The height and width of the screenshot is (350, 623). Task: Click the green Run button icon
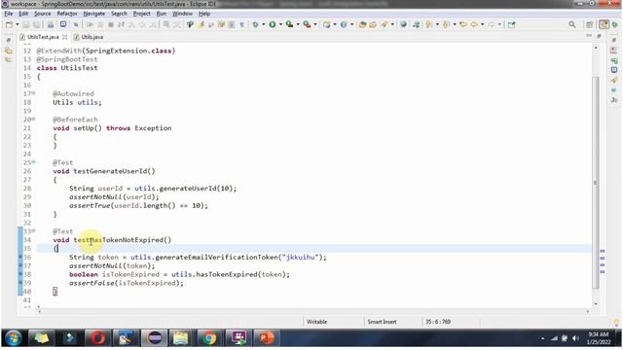273,24
